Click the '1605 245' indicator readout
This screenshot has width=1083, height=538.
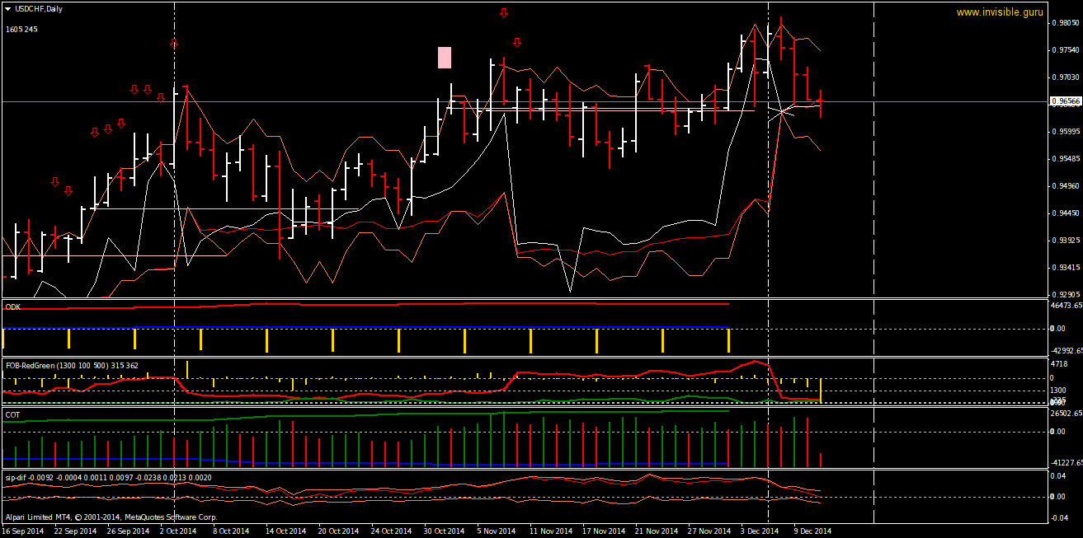point(21,30)
